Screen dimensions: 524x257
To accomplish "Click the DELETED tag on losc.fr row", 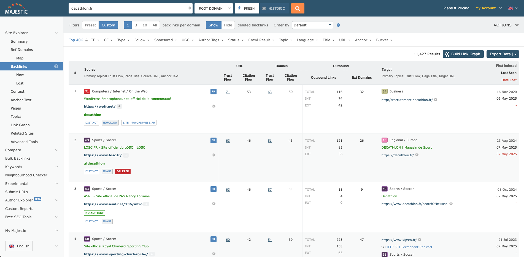I will (x=123, y=171).
